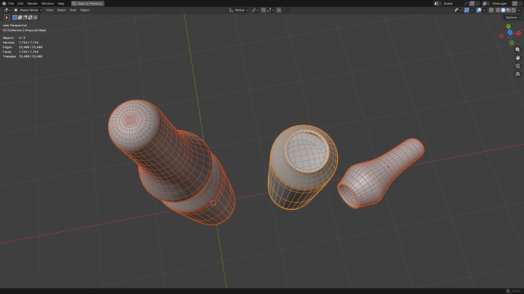Pin the scene with pin icon
This screenshot has width=524, height=294.
(466, 4)
